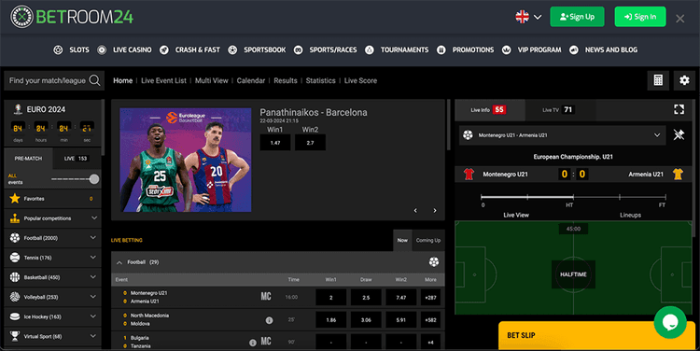Click the Basketball icon in sidebar
This screenshot has width=700, height=351.
(15, 277)
